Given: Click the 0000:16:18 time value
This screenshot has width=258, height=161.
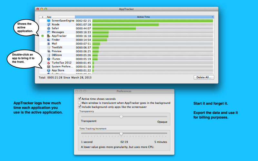Looking at the screenshot, I should 84,36.
